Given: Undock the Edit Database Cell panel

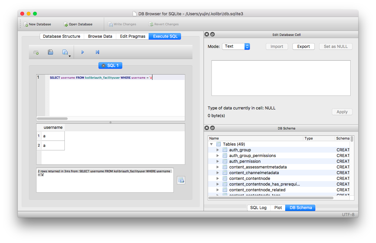Looking at the screenshot, I should pos(212,34).
